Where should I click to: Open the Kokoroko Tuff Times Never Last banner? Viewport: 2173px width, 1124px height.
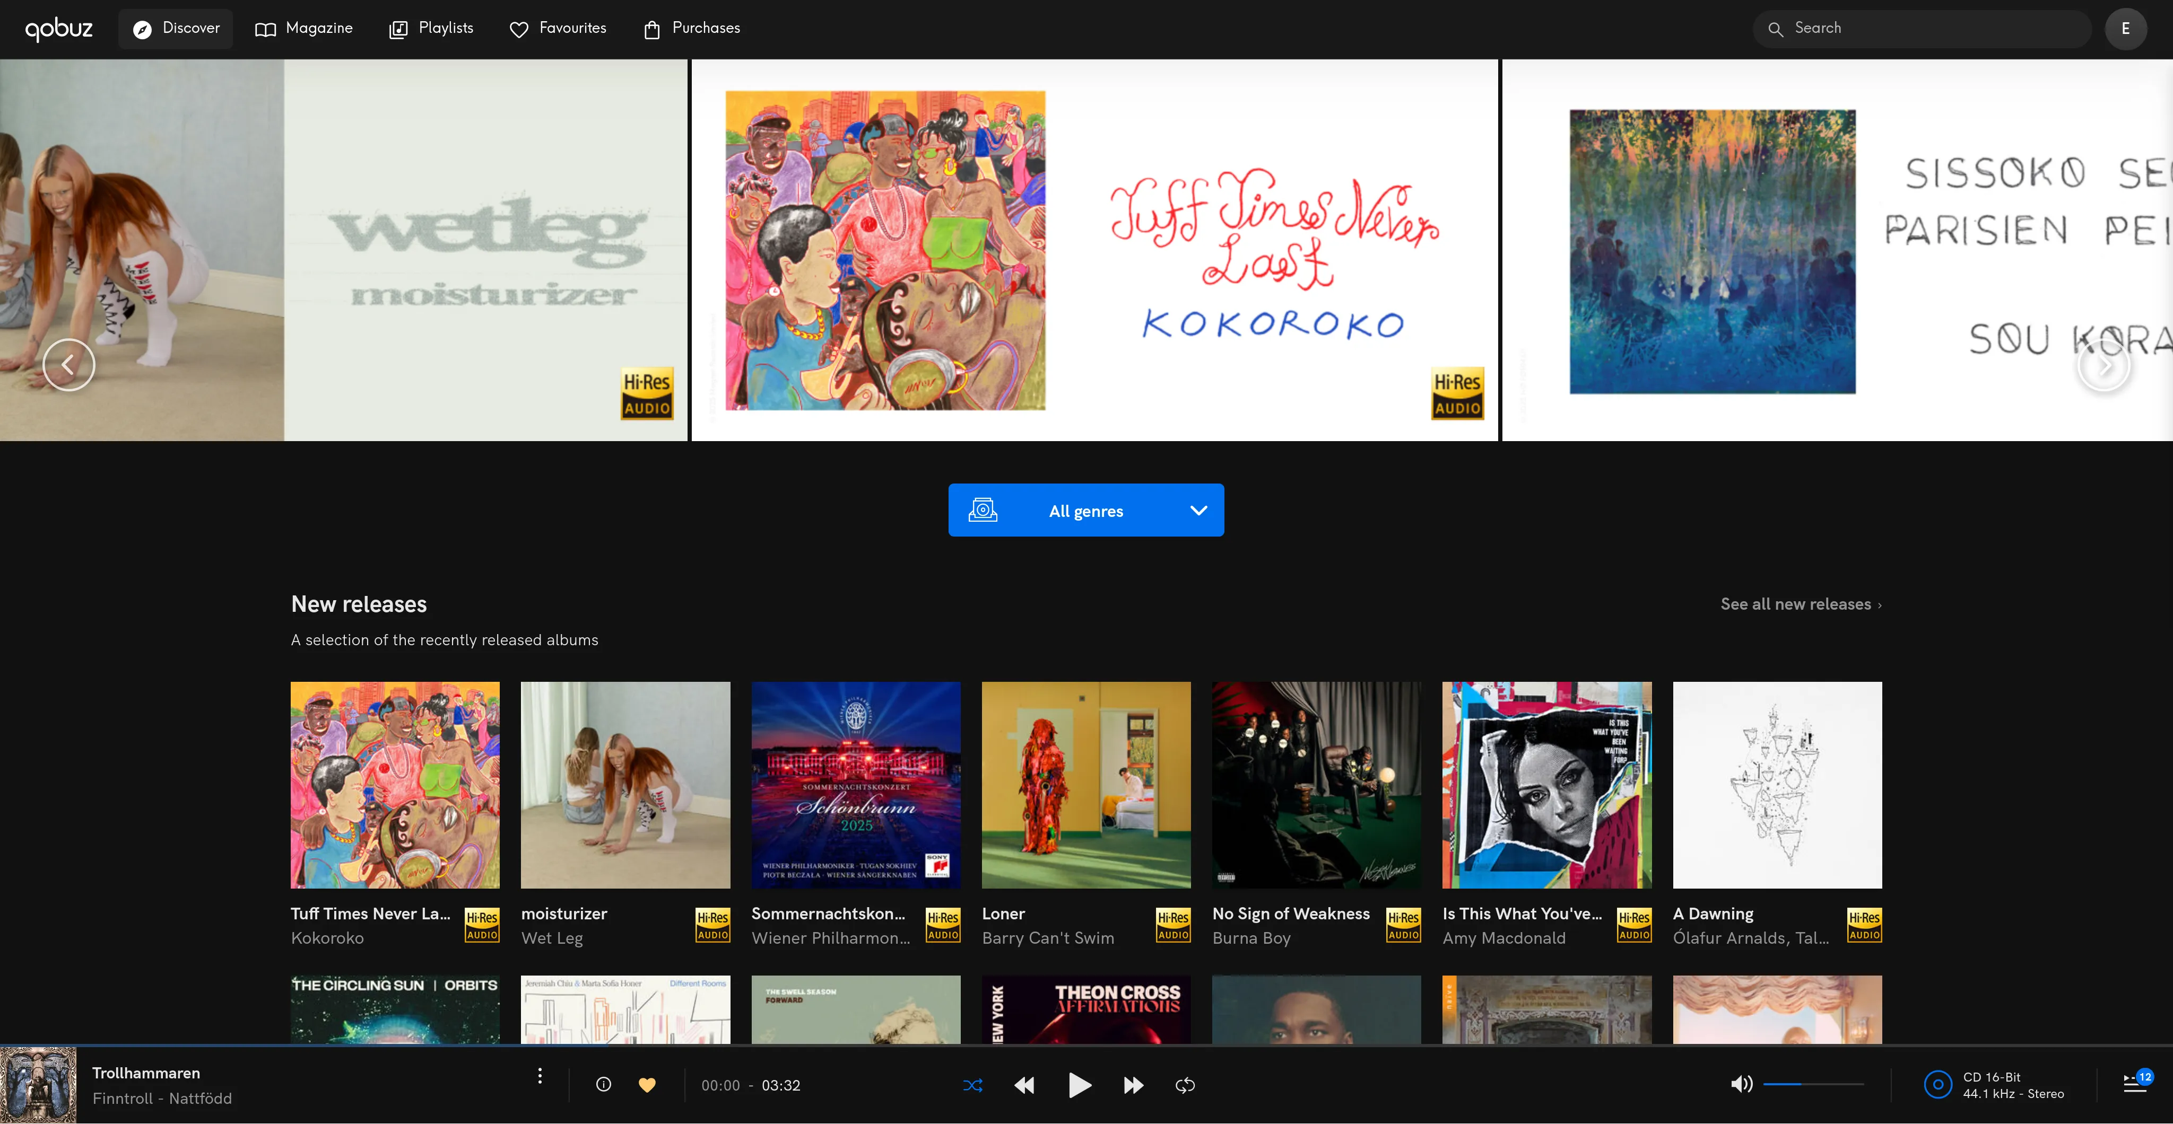click(x=1094, y=250)
